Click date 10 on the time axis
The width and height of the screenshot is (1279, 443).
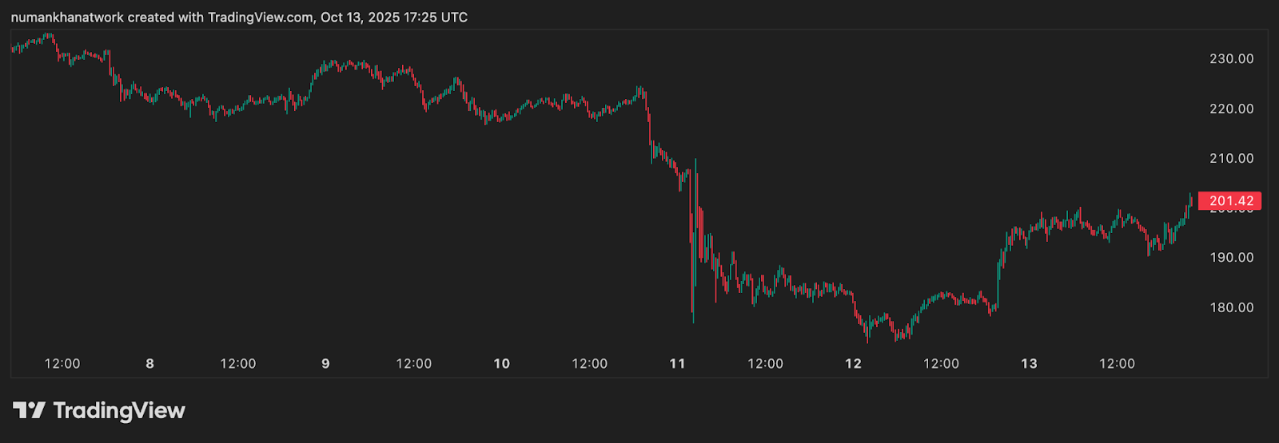tap(501, 364)
